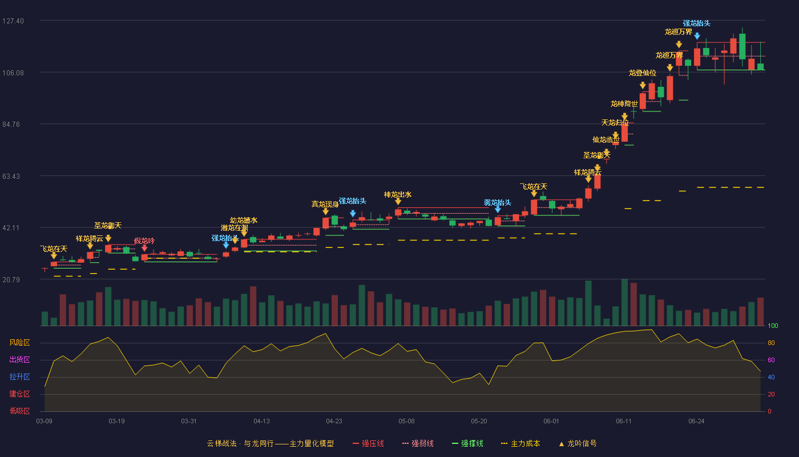This screenshot has height=457, width=799.
Task: Click the arrow marker below 神龙出水
Action: pyautogui.click(x=398, y=202)
